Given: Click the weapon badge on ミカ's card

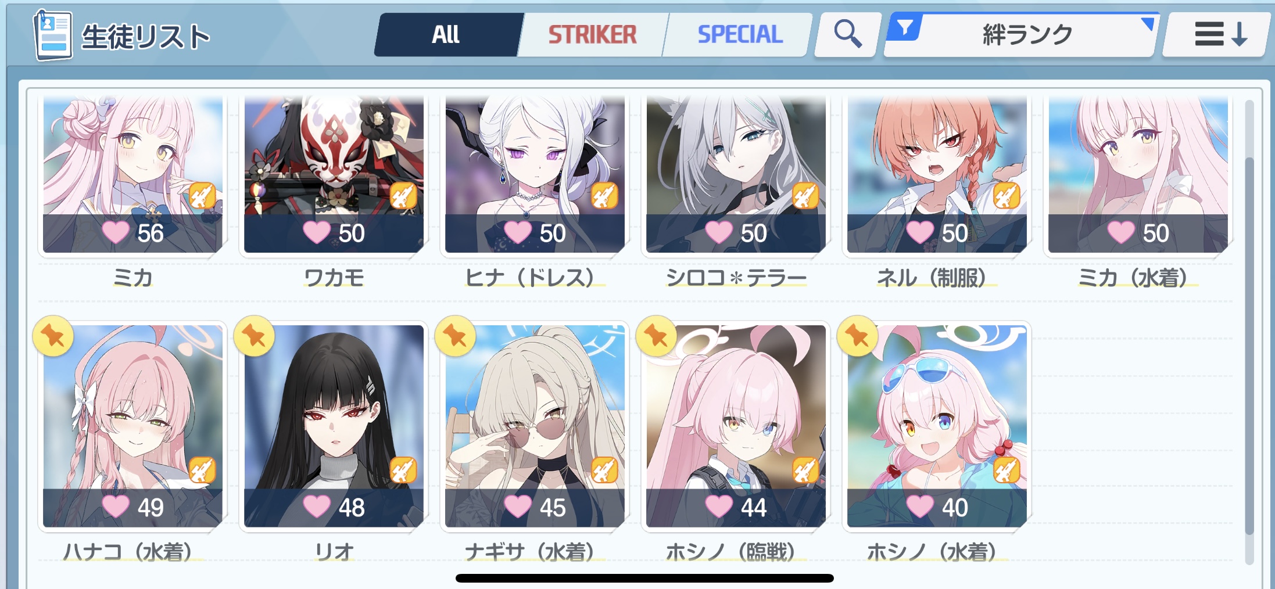Looking at the screenshot, I should [x=202, y=195].
